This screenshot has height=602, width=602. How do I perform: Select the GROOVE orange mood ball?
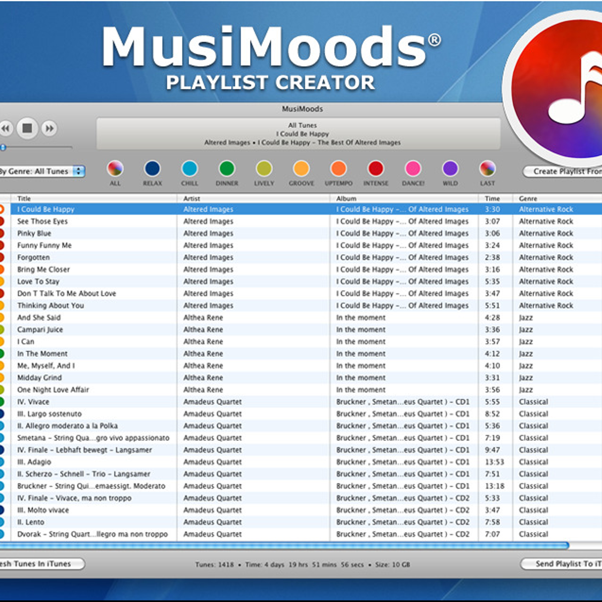point(301,169)
